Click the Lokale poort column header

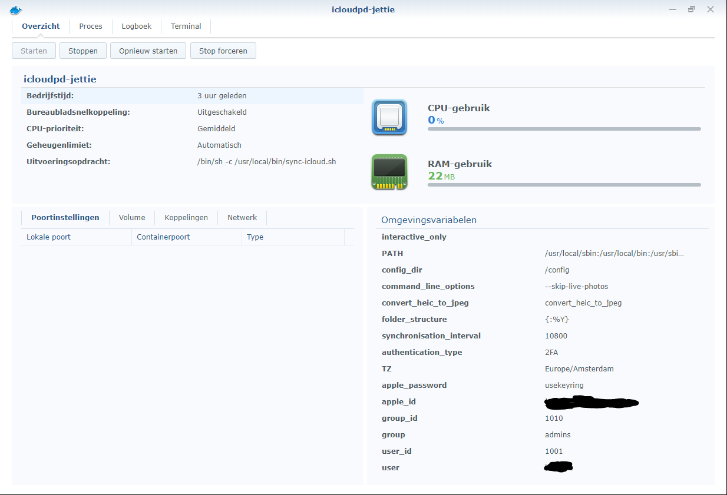point(48,237)
